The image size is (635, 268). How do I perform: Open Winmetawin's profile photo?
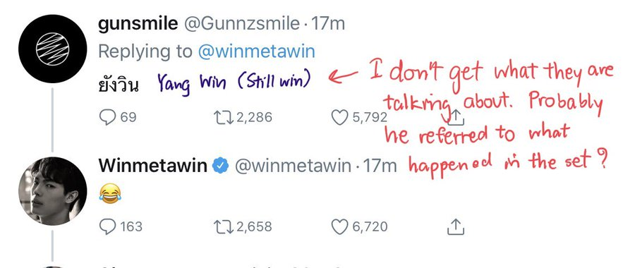(x=53, y=191)
